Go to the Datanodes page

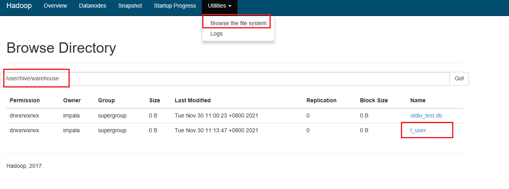pos(93,6)
